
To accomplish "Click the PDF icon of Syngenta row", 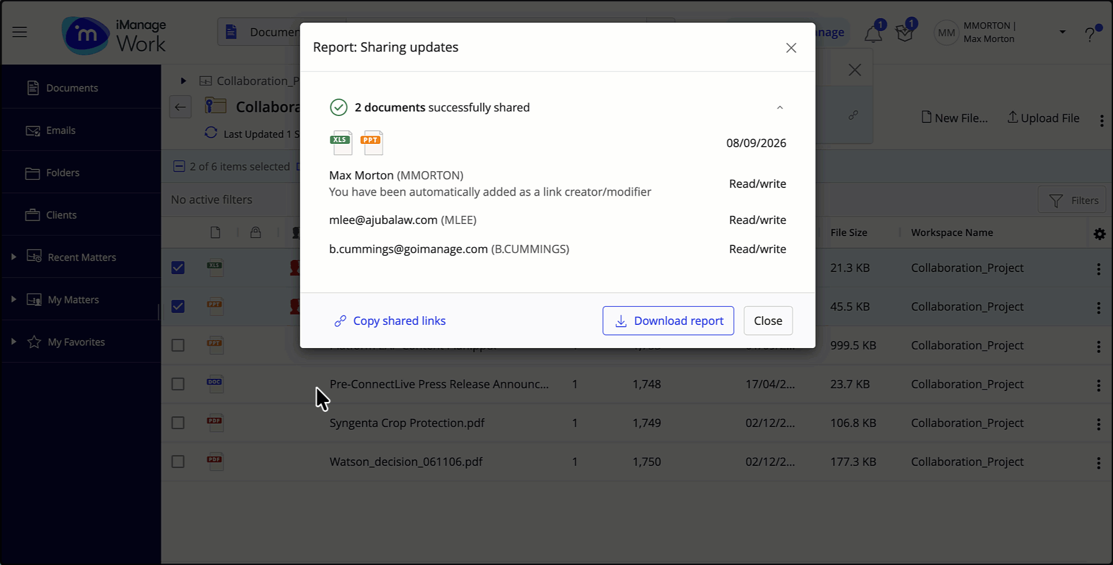I will (x=215, y=422).
